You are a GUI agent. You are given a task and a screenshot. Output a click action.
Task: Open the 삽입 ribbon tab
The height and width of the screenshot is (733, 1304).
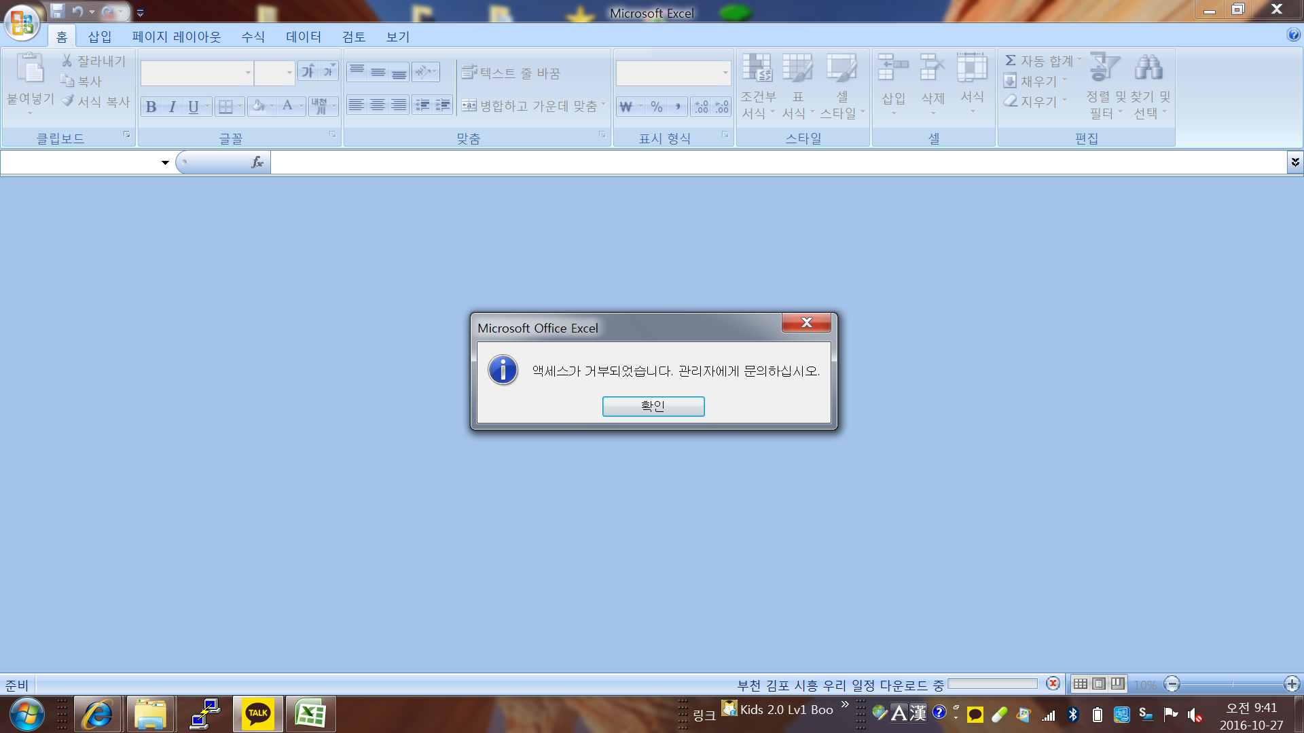(x=99, y=37)
